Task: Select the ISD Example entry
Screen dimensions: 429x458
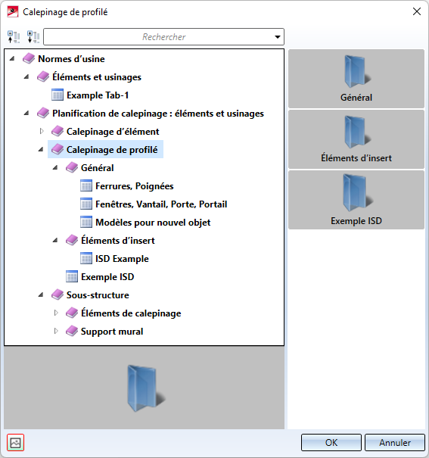Action: [x=122, y=259]
